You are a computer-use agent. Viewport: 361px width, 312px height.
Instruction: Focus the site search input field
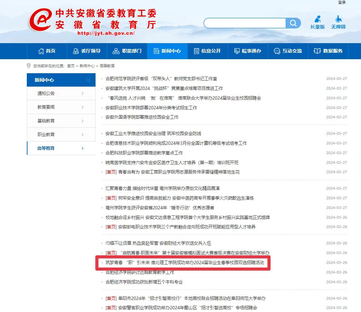pos(245,23)
